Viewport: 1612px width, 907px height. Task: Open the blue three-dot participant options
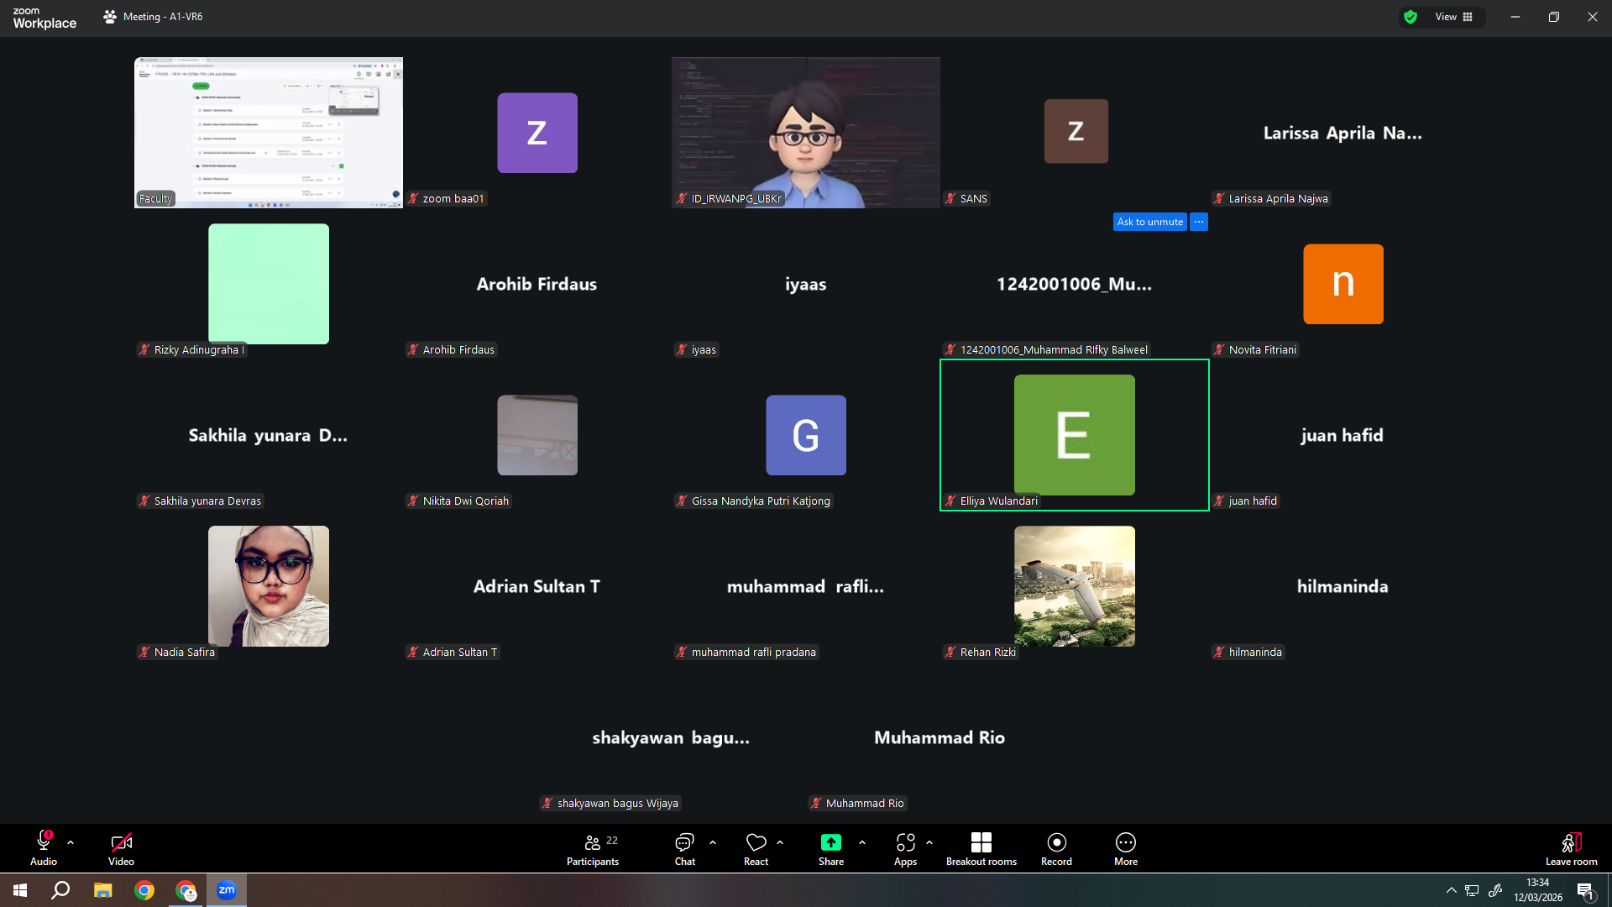(x=1199, y=222)
